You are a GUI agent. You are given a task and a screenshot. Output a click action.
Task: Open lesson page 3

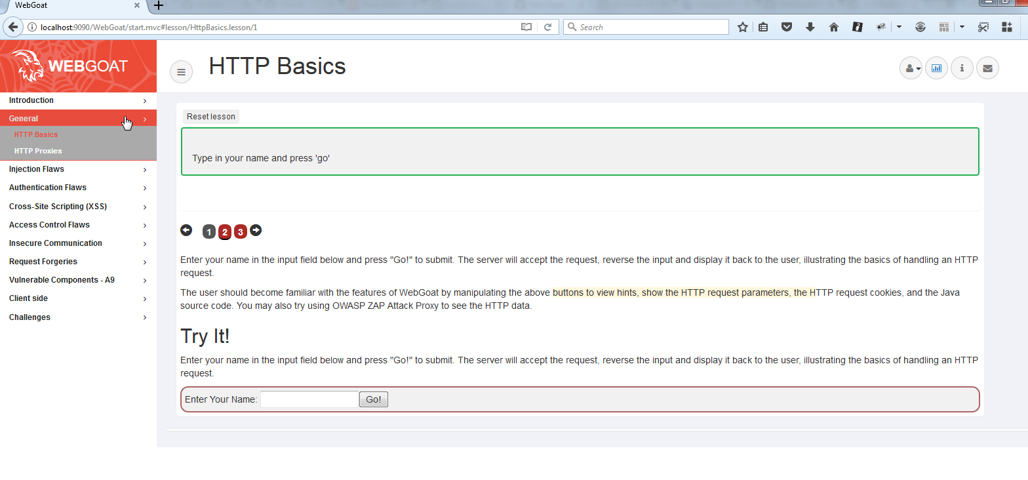241,232
